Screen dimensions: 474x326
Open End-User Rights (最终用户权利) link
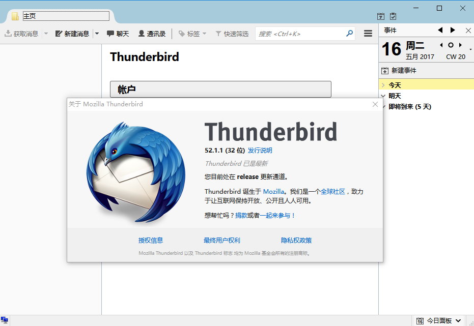pos(222,240)
